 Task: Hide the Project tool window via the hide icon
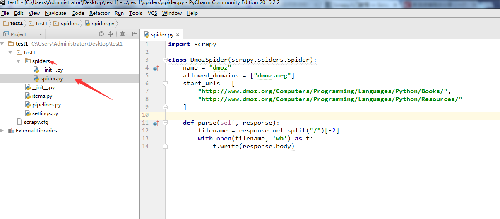[134, 34]
